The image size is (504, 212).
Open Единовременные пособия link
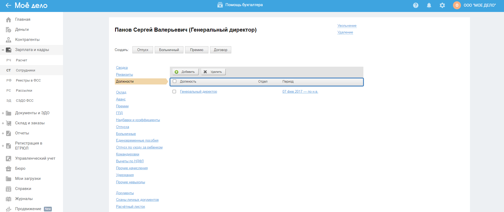(x=137, y=141)
